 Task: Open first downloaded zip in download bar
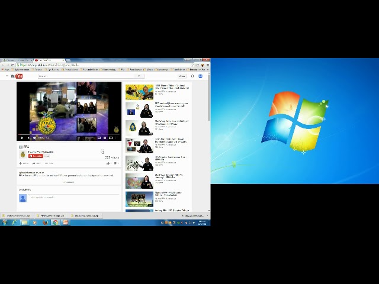(16, 215)
